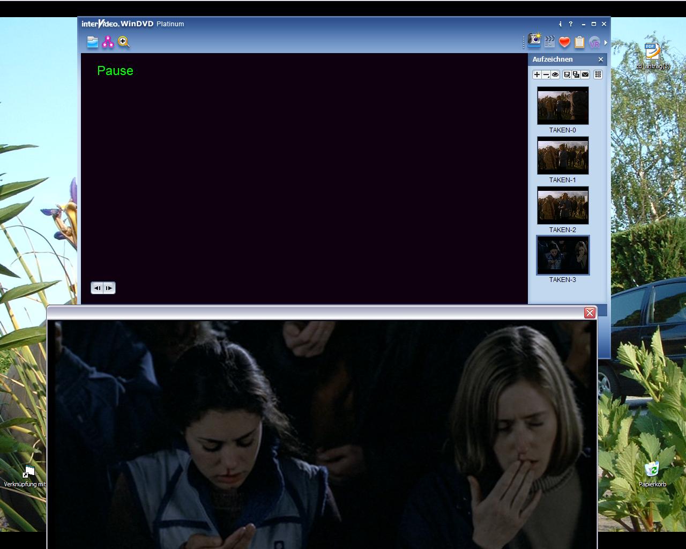Click the pink connected-nodes icon

pos(108,42)
